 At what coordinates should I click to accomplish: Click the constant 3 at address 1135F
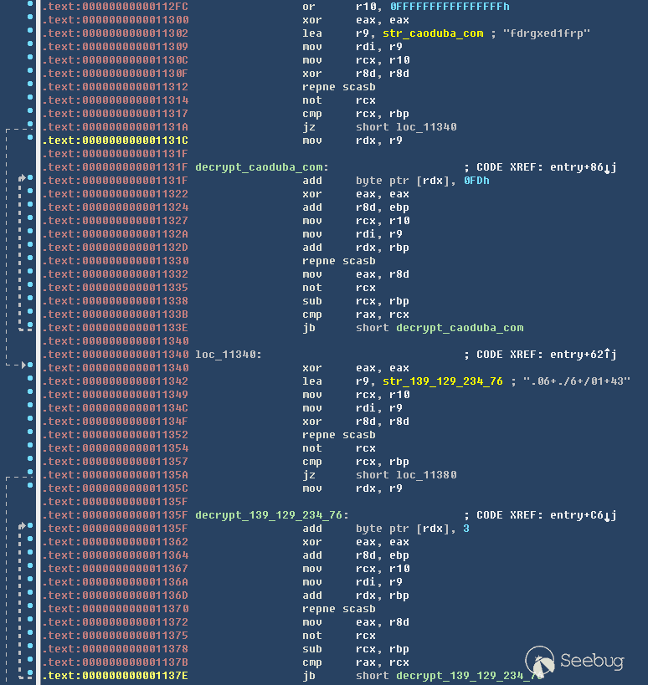click(466, 528)
